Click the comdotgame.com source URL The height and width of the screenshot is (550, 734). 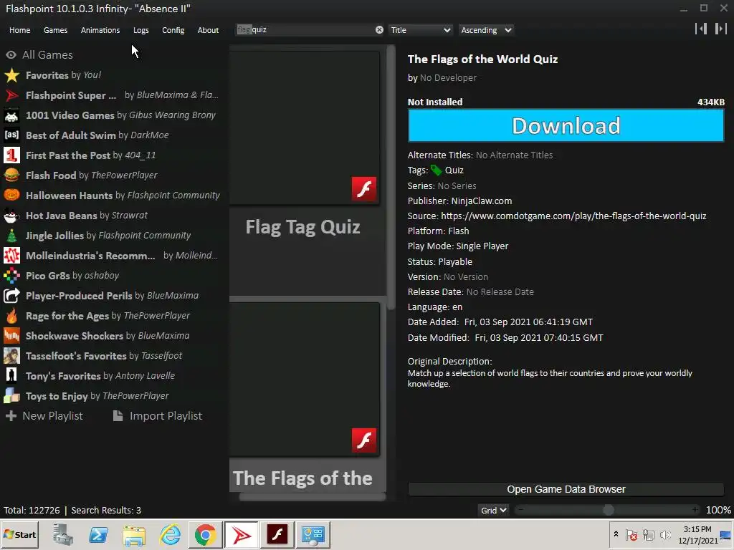(573, 216)
